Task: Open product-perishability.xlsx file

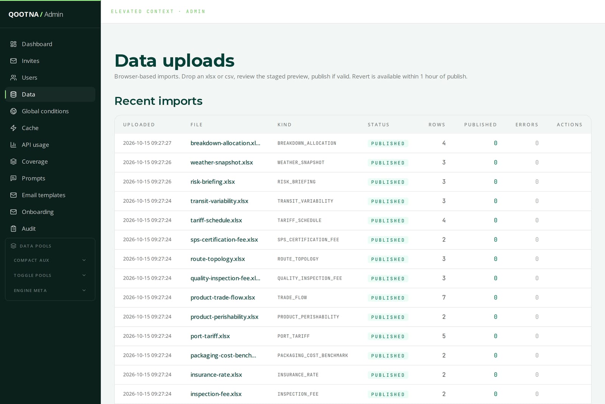Action: tap(225, 317)
